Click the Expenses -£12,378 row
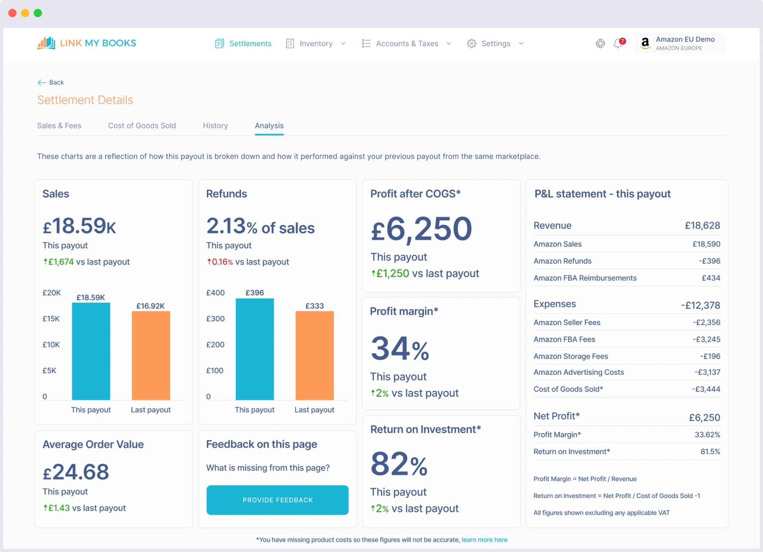The width and height of the screenshot is (763, 552). click(x=627, y=305)
